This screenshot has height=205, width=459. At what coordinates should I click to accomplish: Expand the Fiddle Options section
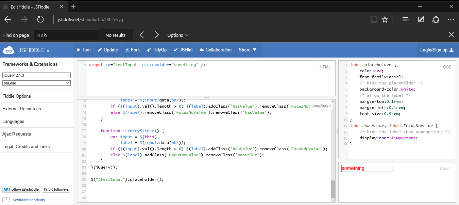(37, 96)
